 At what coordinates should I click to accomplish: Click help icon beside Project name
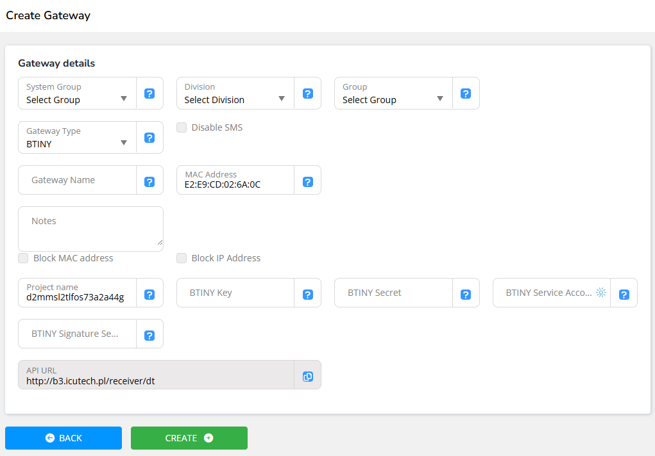[149, 295]
